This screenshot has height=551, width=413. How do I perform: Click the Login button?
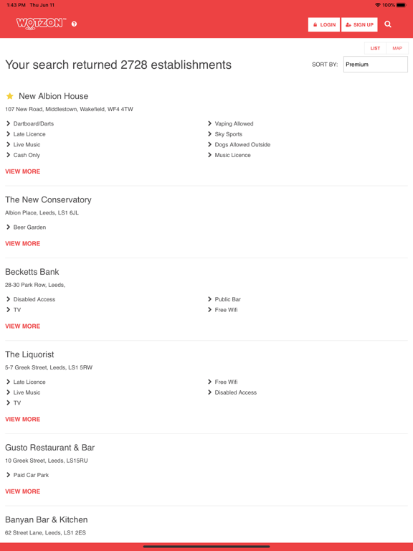(x=324, y=24)
